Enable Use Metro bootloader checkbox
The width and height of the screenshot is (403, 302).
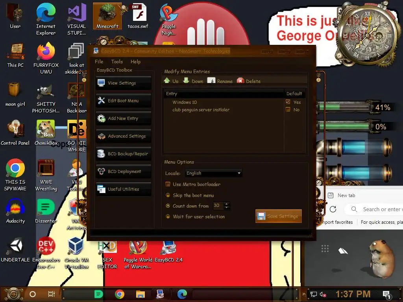point(168,184)
